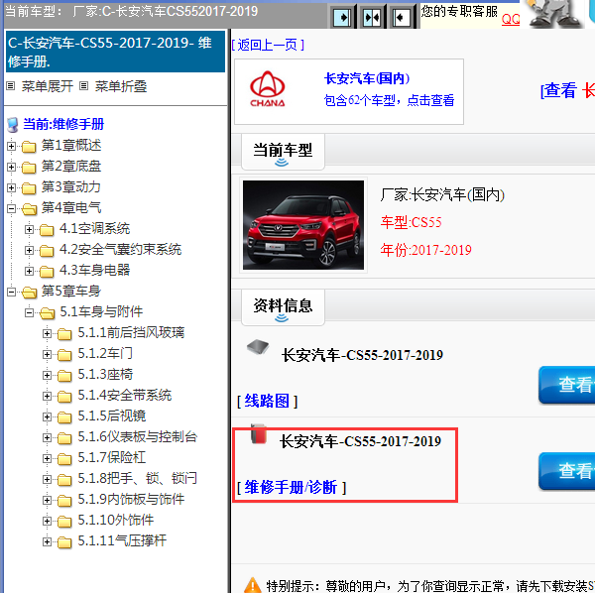595x593 pixels.
Task: Expand the 5.1.11气压撑杆 node
Action: pyautogui.click(x=47, y=541)
